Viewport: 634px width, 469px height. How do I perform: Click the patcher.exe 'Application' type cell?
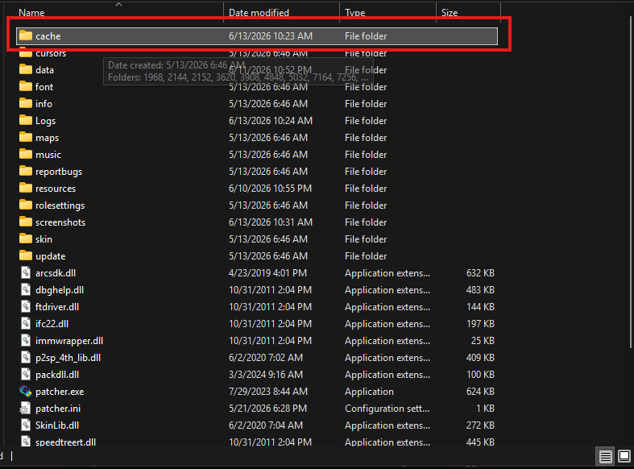369,392
